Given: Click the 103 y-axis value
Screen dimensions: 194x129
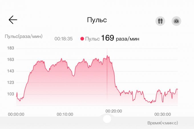Looking at the screenshot, I should [x=11, y=94].
